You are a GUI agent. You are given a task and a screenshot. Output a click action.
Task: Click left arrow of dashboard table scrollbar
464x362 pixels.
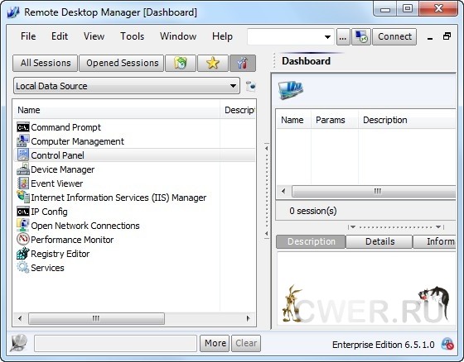tap(283, 192)
